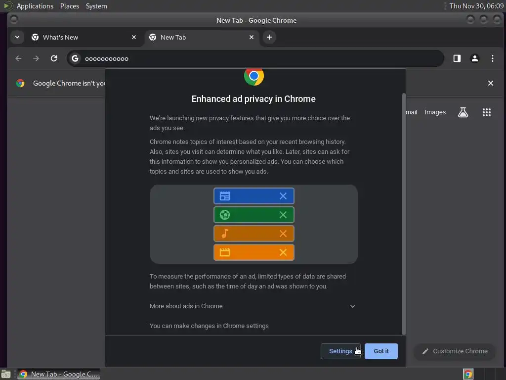The image size is (506, 380).
Task: Click the New Tab - Google Chrome taskbar entry
Action: point(59,374)
